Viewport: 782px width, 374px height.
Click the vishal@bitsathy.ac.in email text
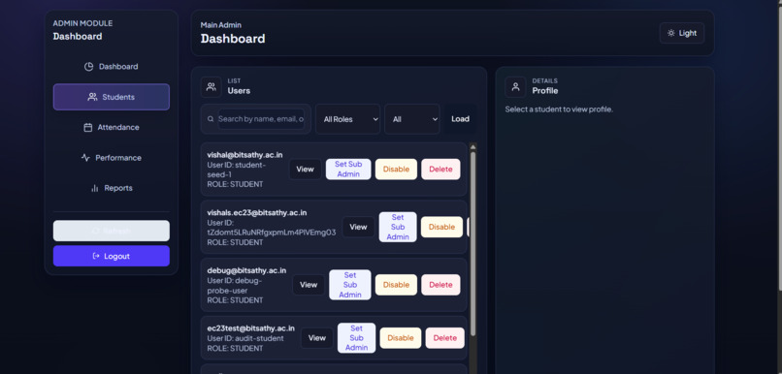(x=244, y=155)
